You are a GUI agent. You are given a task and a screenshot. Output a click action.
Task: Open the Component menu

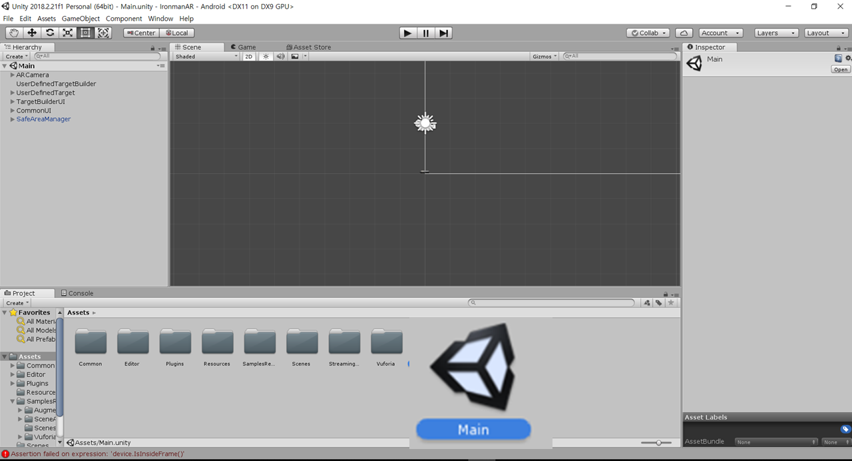click(124, 19)
